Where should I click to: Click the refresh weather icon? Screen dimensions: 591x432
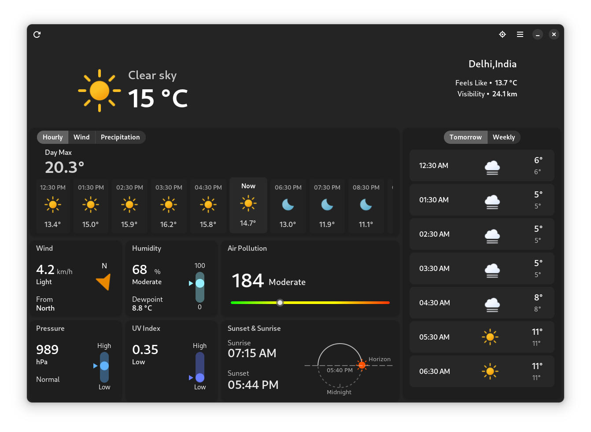[37, 34]
